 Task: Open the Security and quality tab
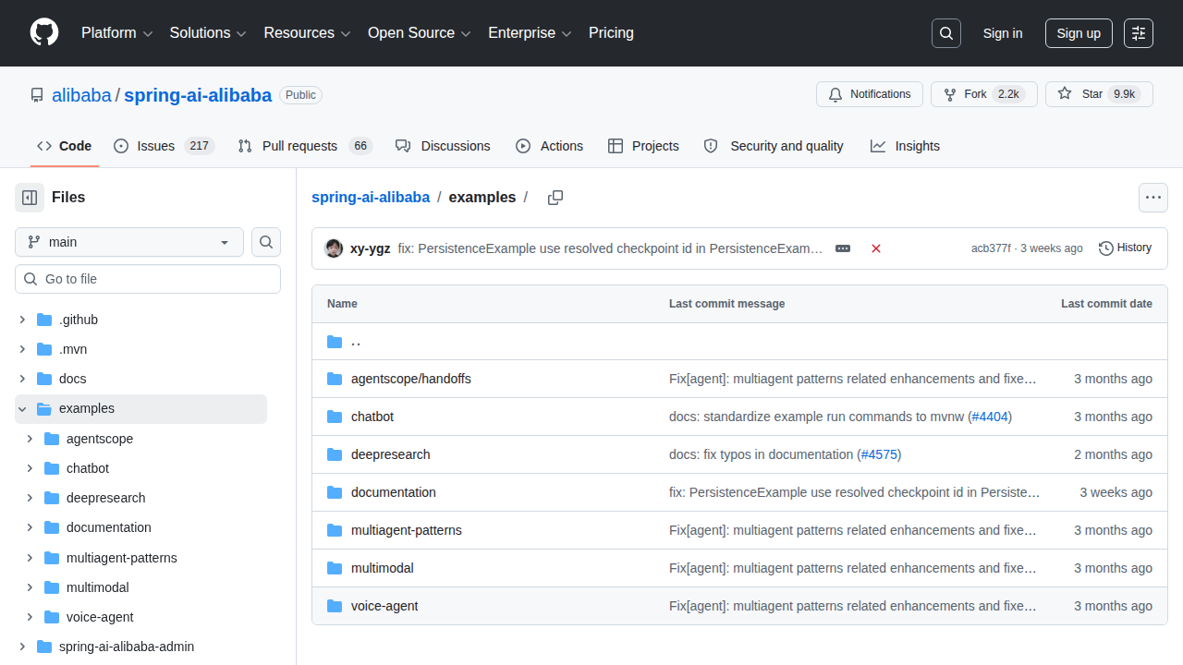point(774,146)
